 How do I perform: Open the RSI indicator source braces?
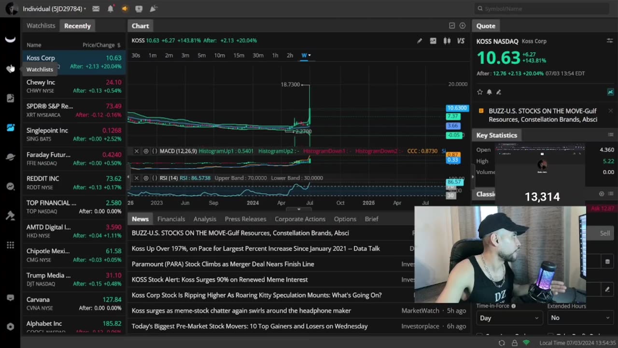(x=154, y=178)
